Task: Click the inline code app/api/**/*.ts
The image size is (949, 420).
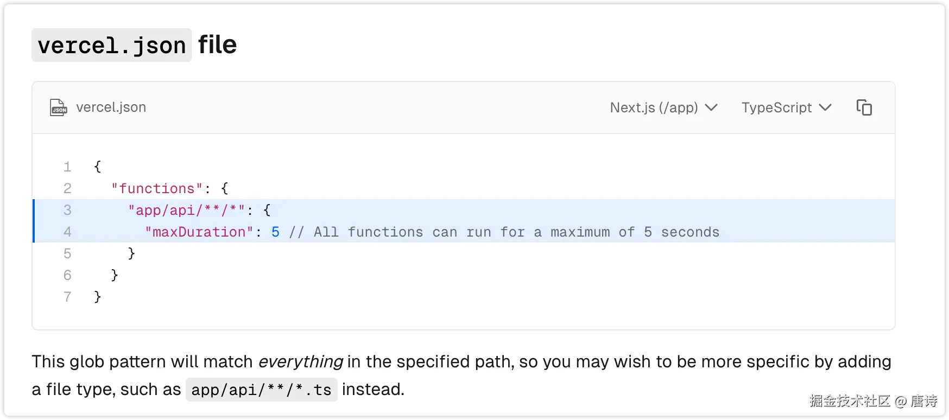Action: pyautogui.click(x=261, y=390)
